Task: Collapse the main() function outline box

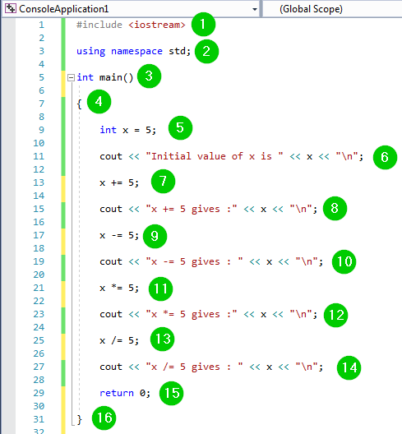Action: (x=72, y=77)
